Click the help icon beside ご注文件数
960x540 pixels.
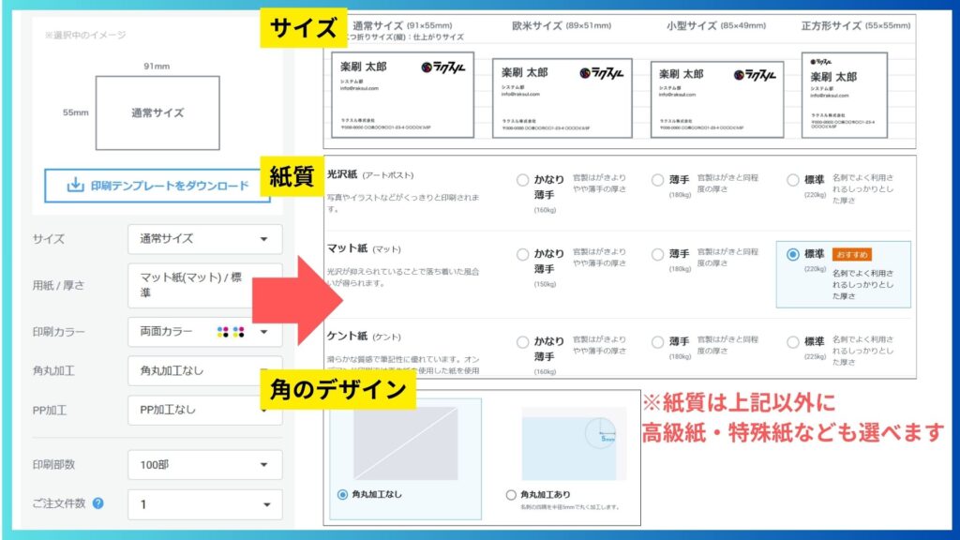(x=98, y=503)
